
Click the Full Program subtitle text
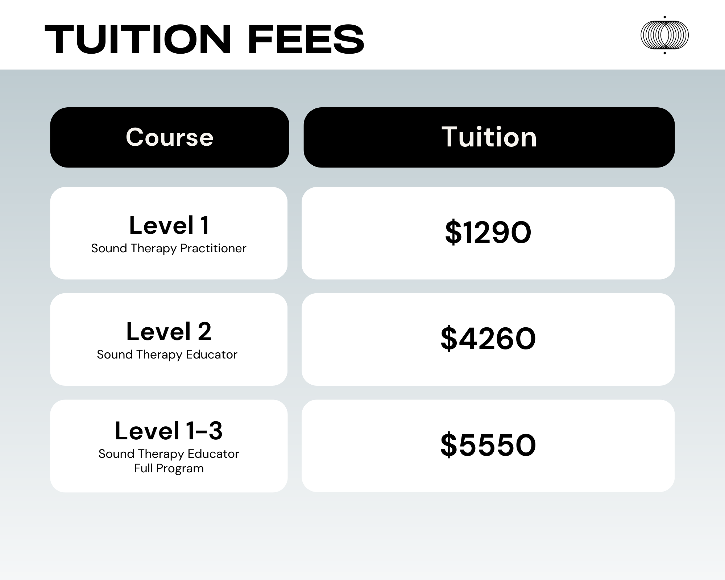pyautogui.click(x=169, y=468)
